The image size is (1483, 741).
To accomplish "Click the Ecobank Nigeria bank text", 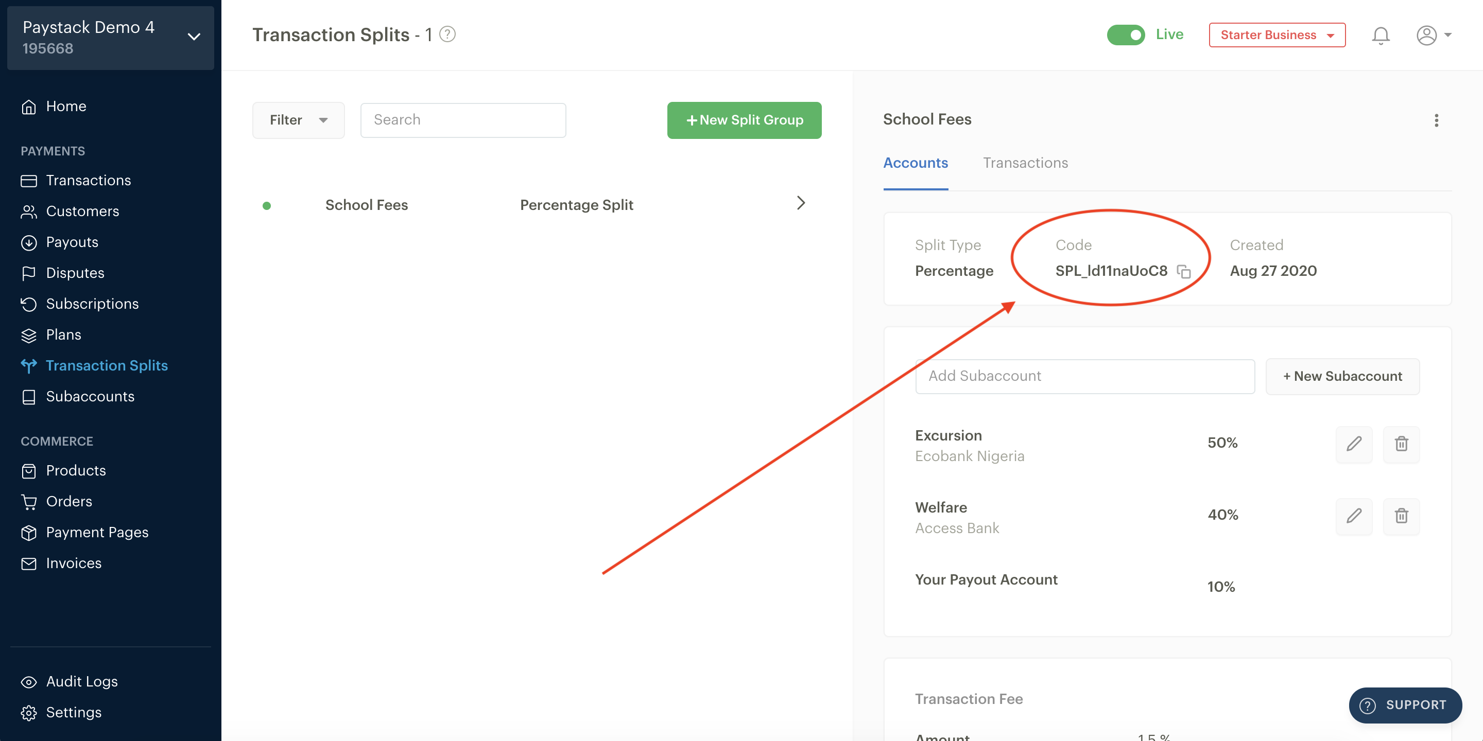I will [x=970, y=457].
